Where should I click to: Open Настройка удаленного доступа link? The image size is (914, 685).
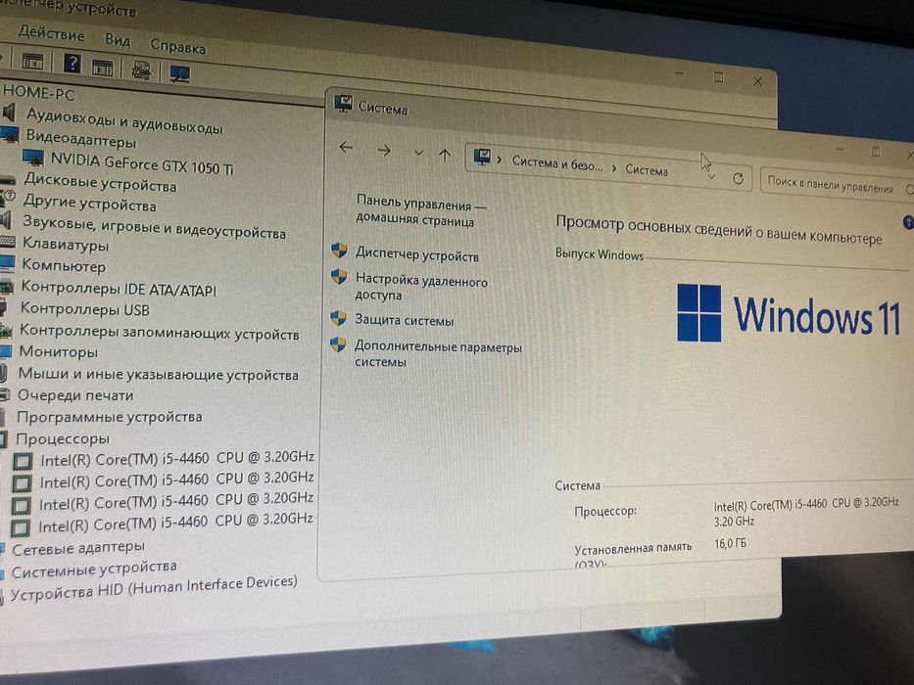[x=421, y=288]
